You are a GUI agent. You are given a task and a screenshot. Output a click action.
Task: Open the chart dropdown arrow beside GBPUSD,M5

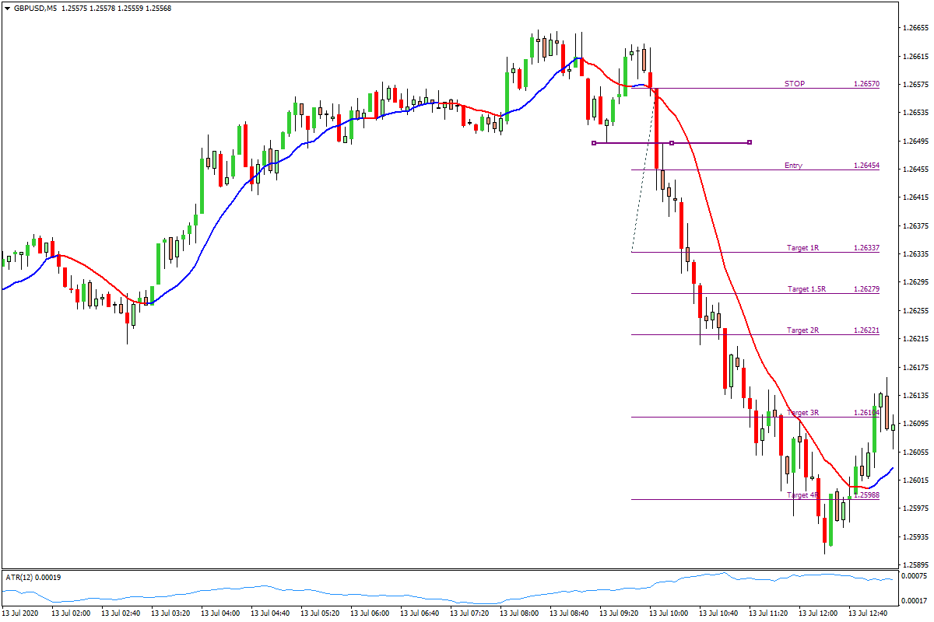tap(8, 9)
